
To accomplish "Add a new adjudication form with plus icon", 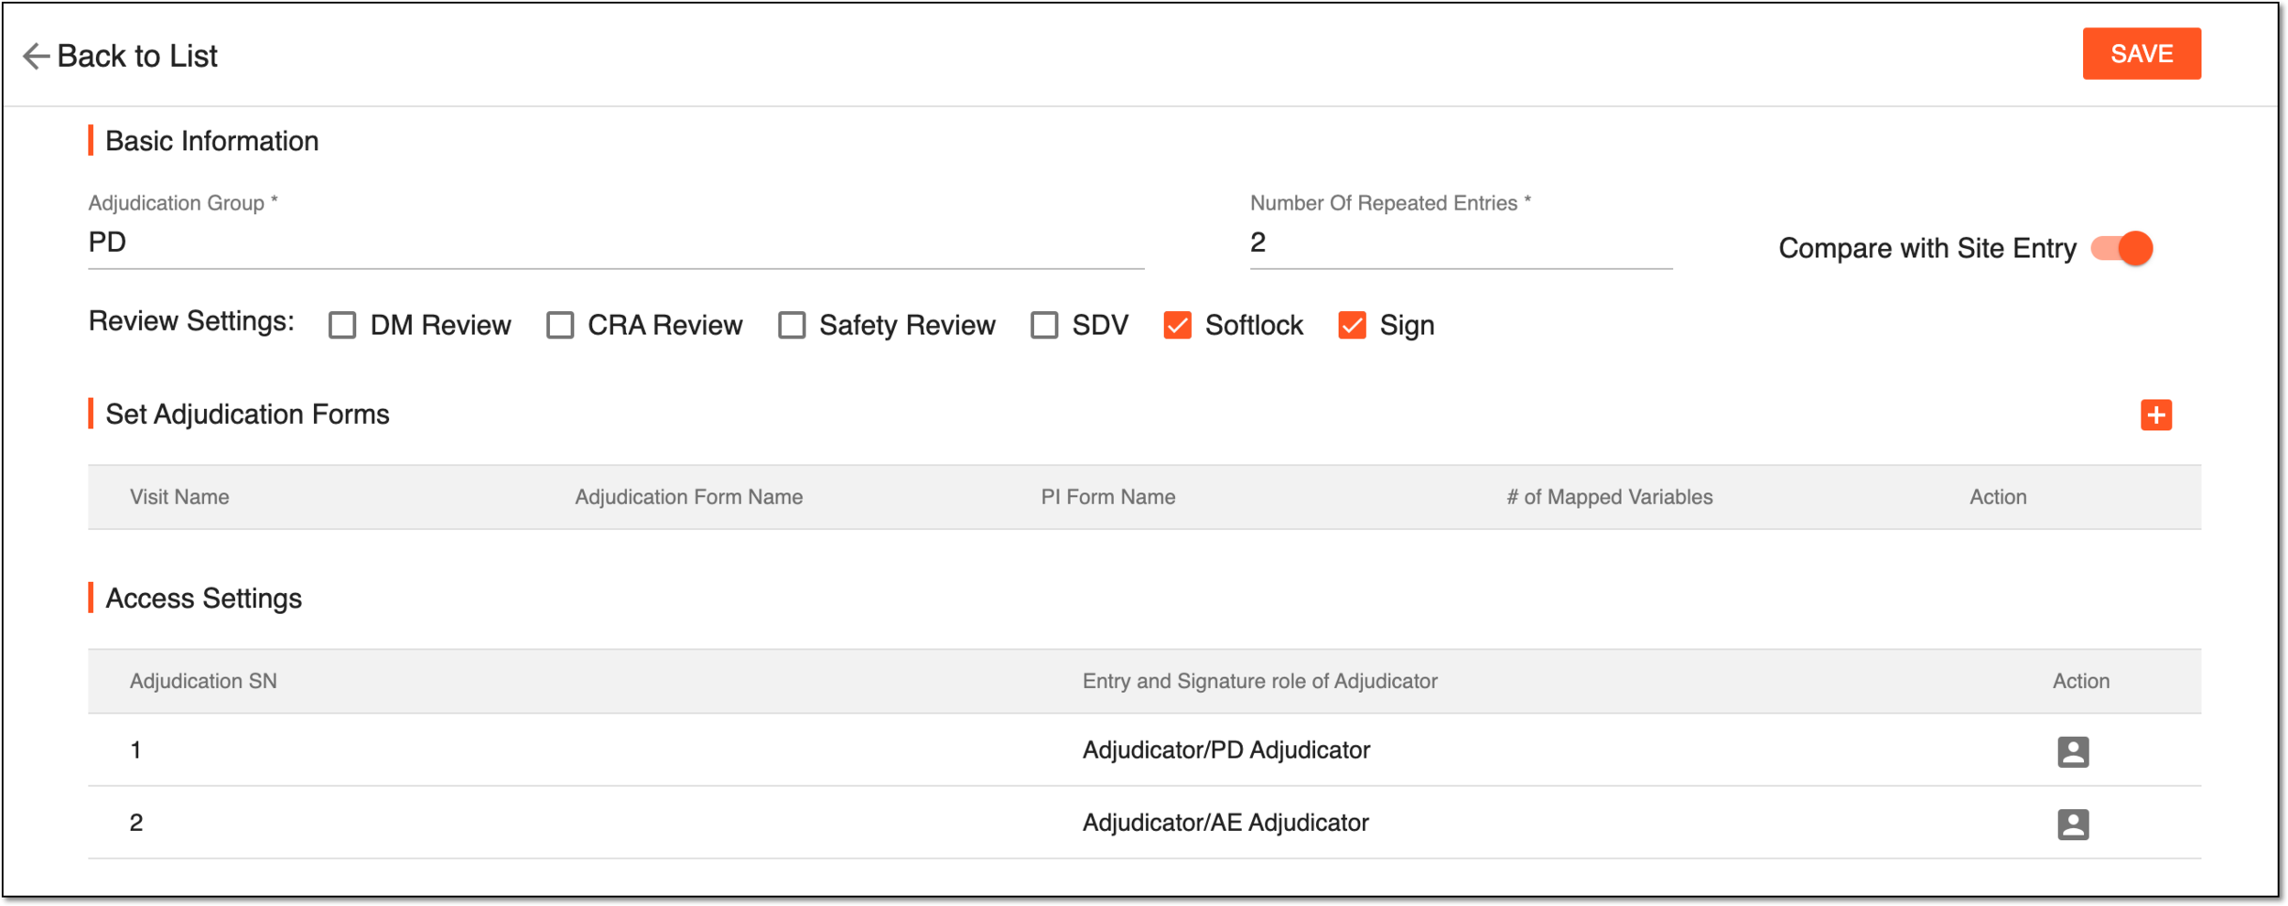I will click(x=2155, y=415).
